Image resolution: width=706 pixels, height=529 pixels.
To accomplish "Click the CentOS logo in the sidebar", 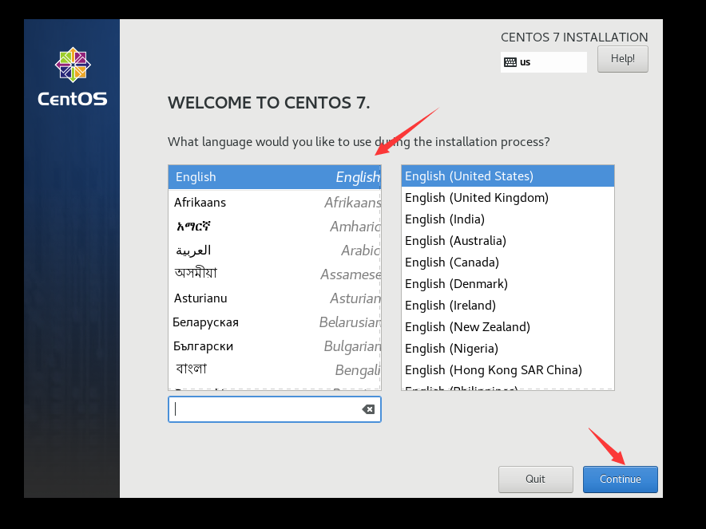I will click(x=73, y=77).
